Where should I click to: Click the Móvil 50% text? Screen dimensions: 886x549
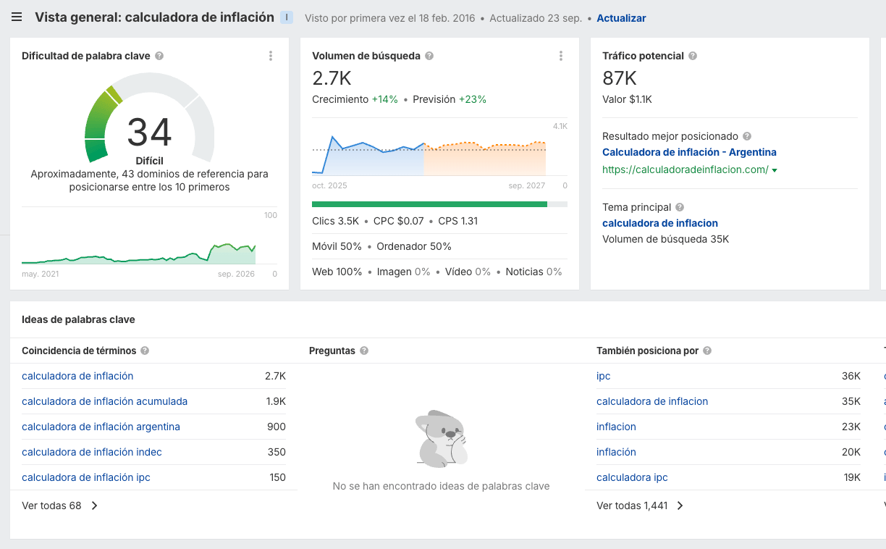[x=337, y=246]
